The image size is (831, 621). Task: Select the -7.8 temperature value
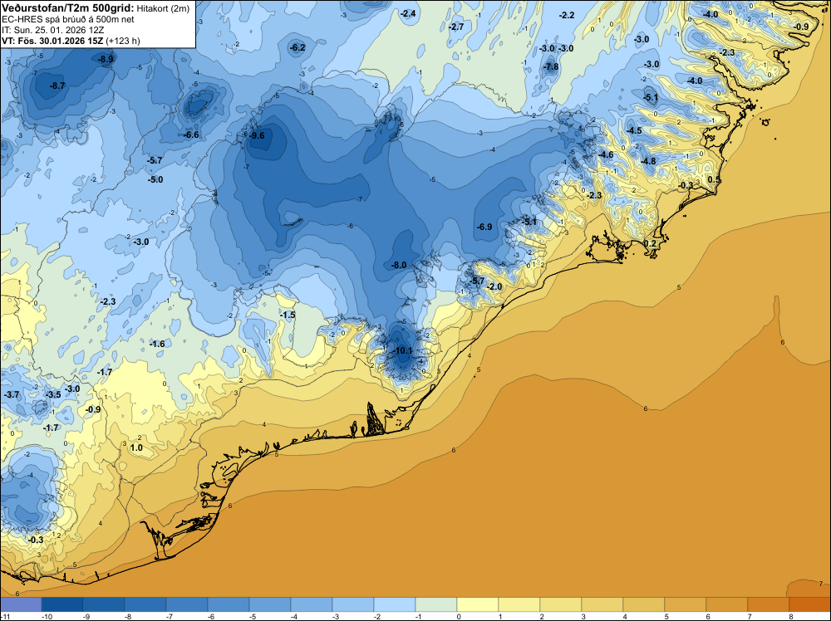[551, 66]
